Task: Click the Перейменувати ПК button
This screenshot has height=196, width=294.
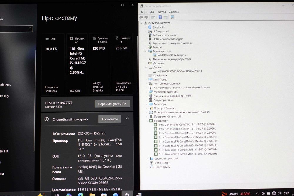Action: click(112, 104)
